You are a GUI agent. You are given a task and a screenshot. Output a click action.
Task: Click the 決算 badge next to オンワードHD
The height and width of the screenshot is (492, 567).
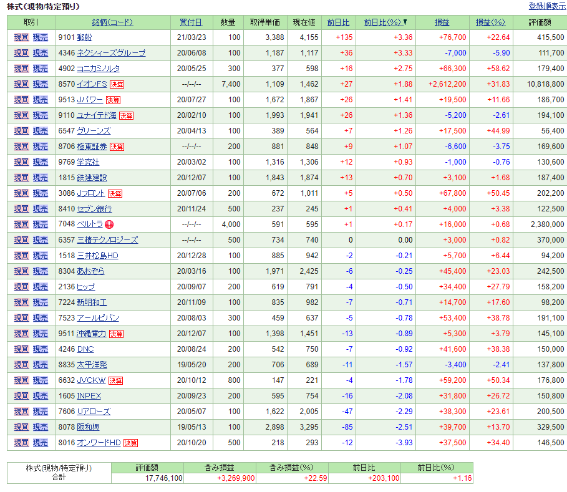tap(130, 443)
